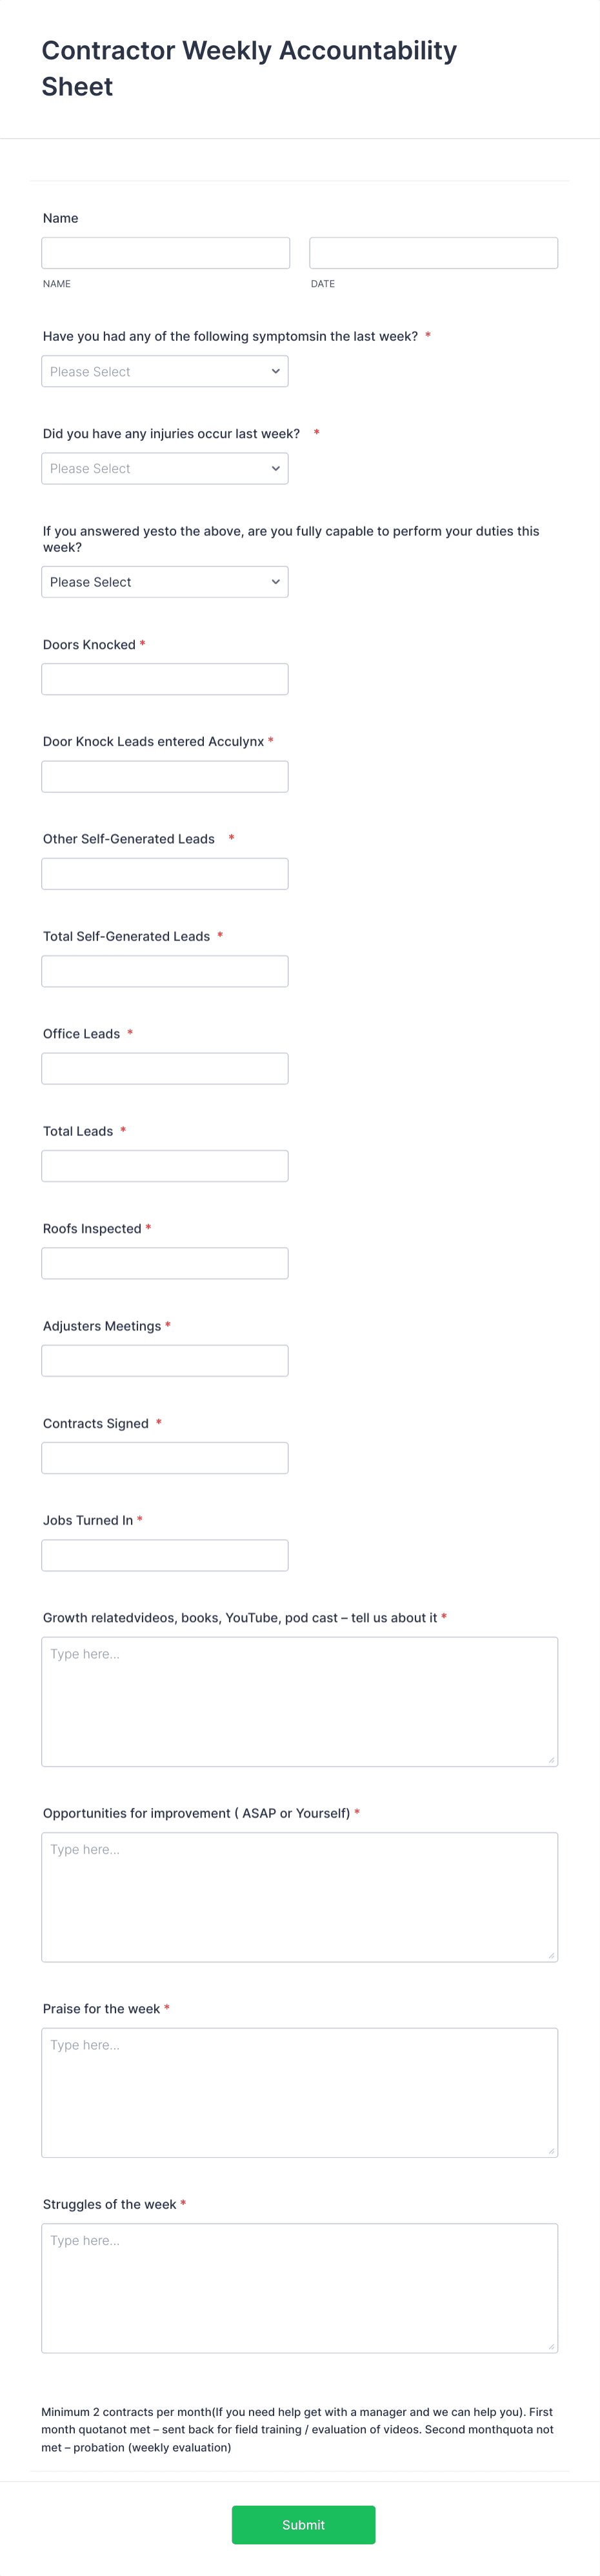Screen dimensions: 600x2576
Task: Click into the Contracts Signed field
Action: pos(165,1457)
